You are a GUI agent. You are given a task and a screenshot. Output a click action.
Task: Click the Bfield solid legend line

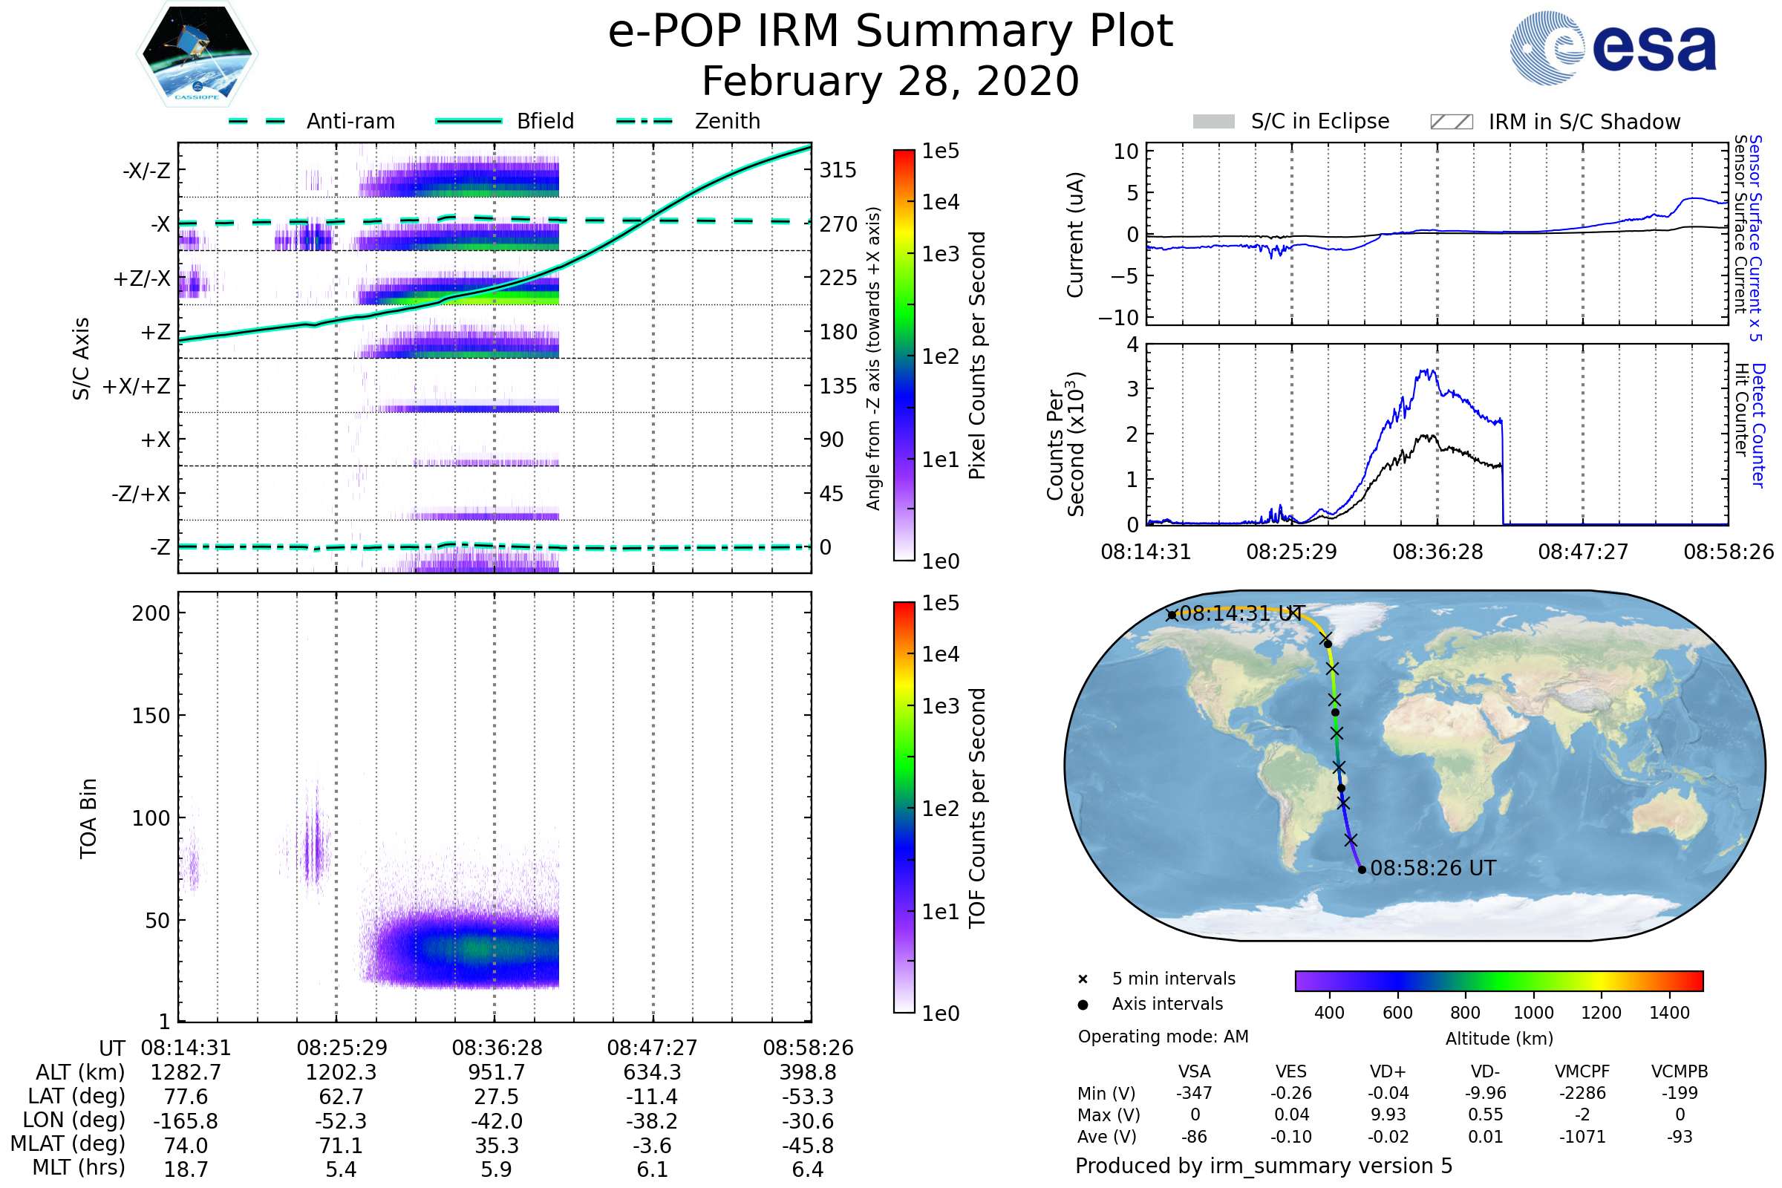[469, 121]
